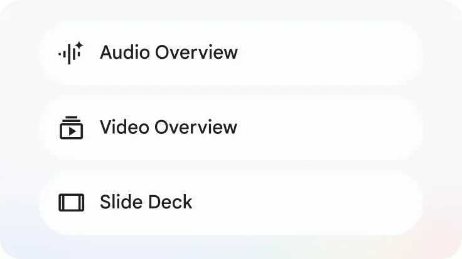Tap the play triangle in video icon
This screenshot has height=259, width=462.
pyautogui.click(x=72, y=131)
